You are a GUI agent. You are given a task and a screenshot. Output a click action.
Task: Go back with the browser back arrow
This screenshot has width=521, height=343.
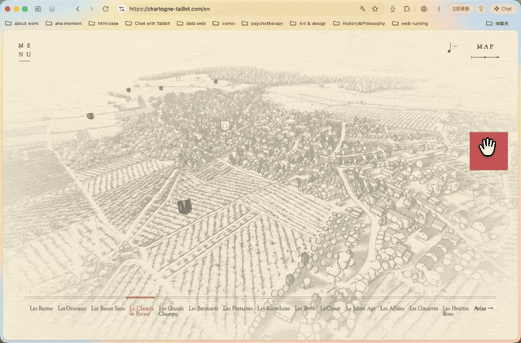click(78, 9)
